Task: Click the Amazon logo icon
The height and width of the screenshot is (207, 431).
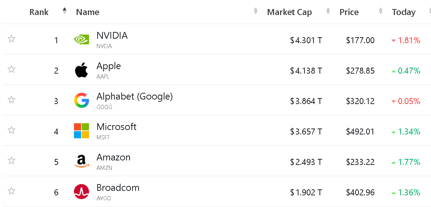Action: [x=81, y=161]
